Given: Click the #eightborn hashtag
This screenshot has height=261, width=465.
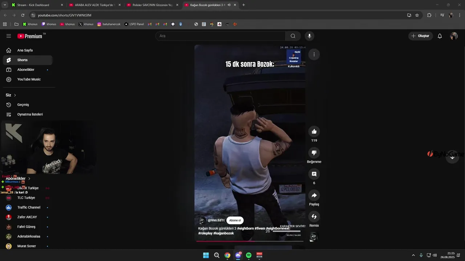Looking at the screenshot, I should tap(246, 228).
